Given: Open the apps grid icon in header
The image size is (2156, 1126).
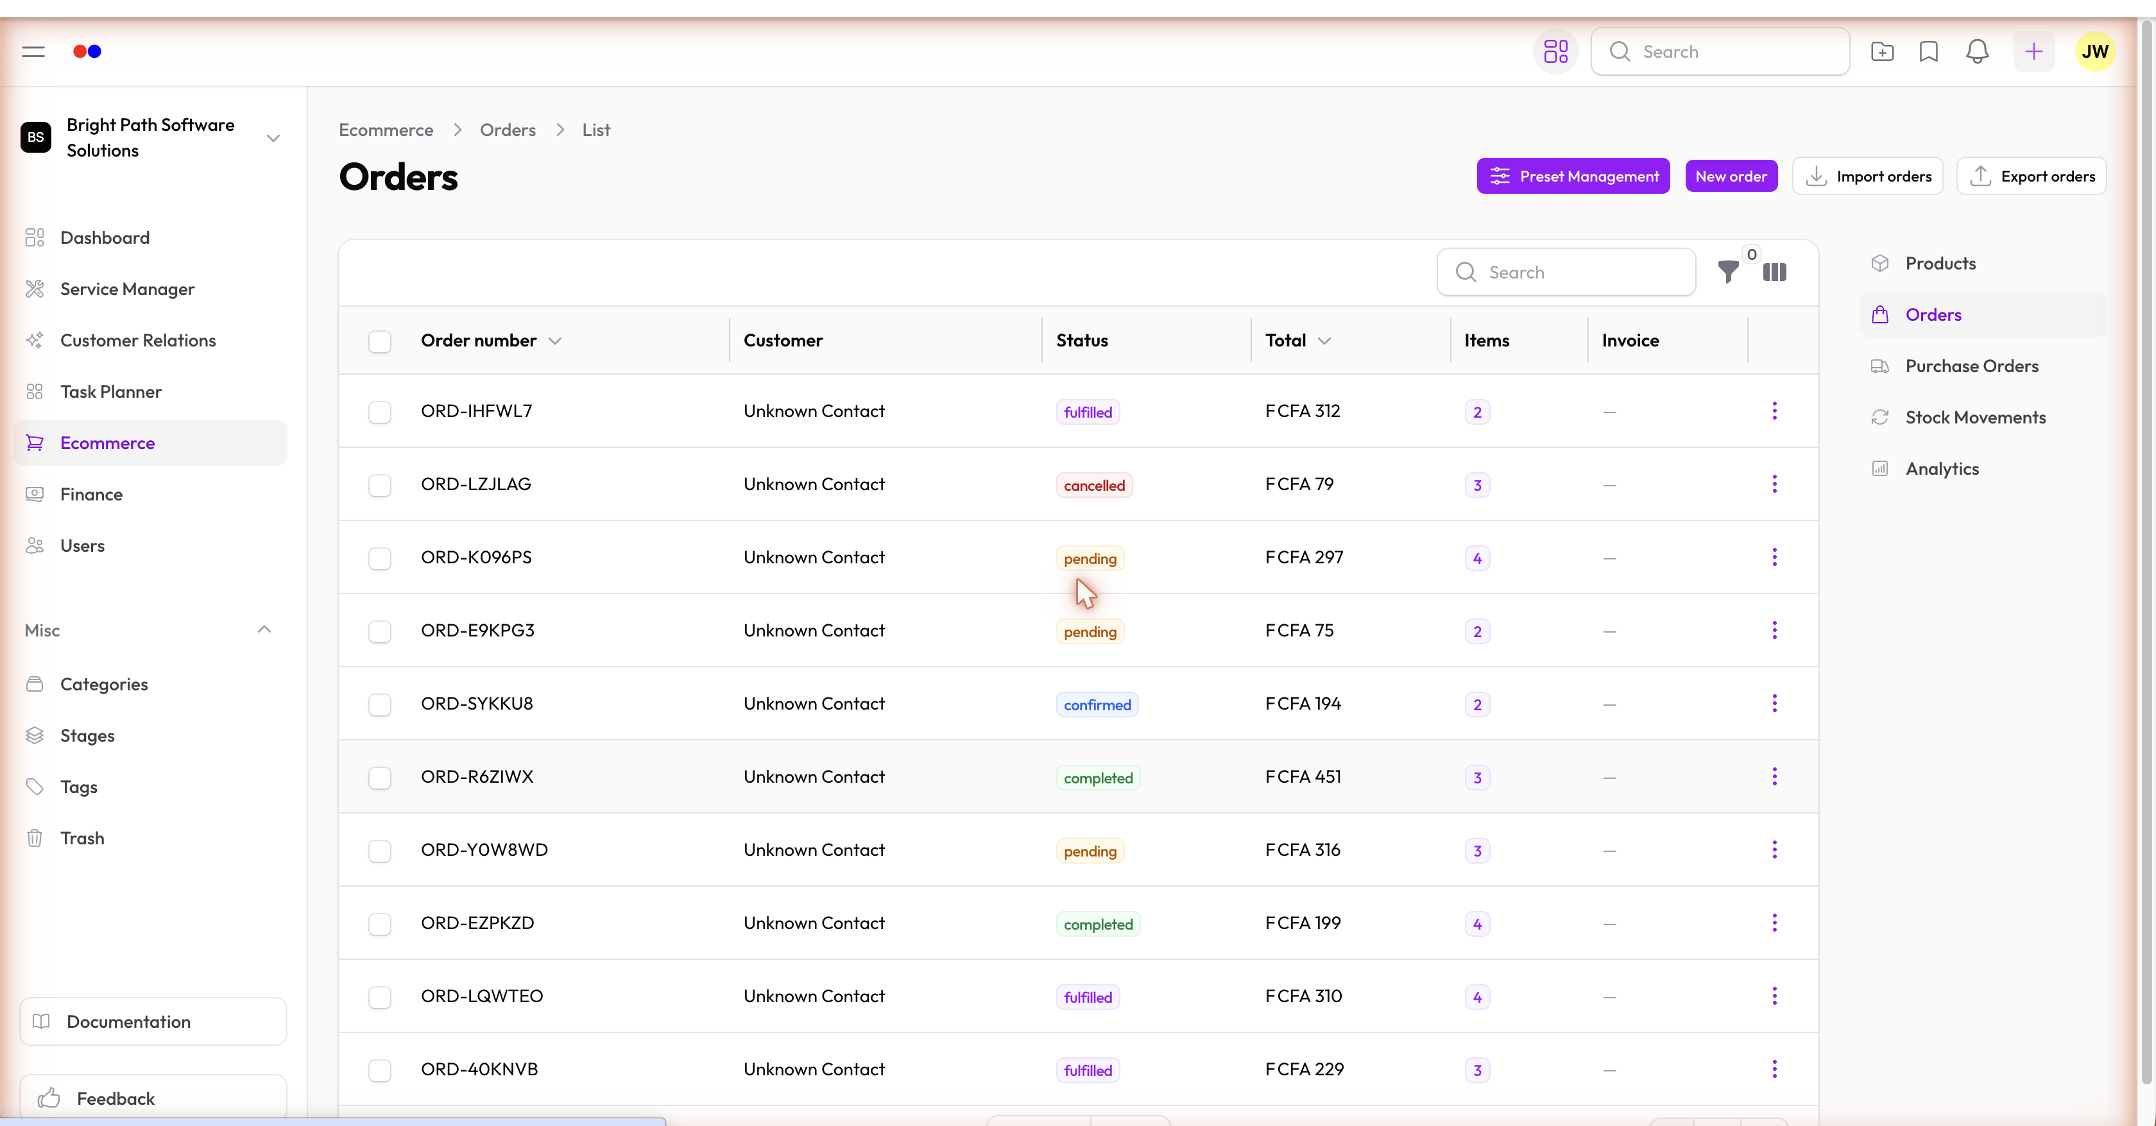Looking at the screenshot, I should point(1555,52).
